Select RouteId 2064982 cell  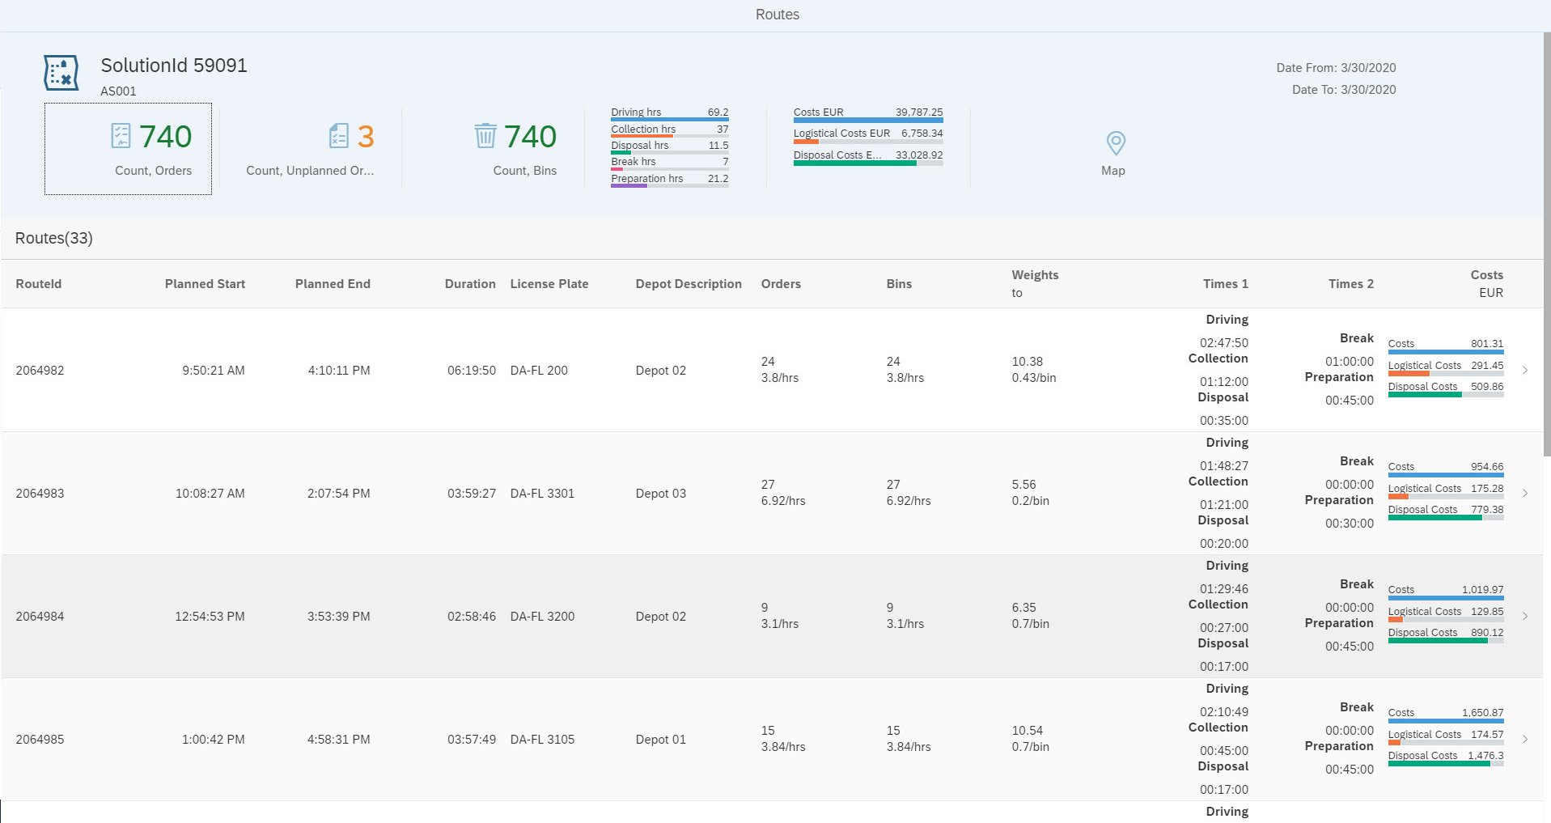40,371
